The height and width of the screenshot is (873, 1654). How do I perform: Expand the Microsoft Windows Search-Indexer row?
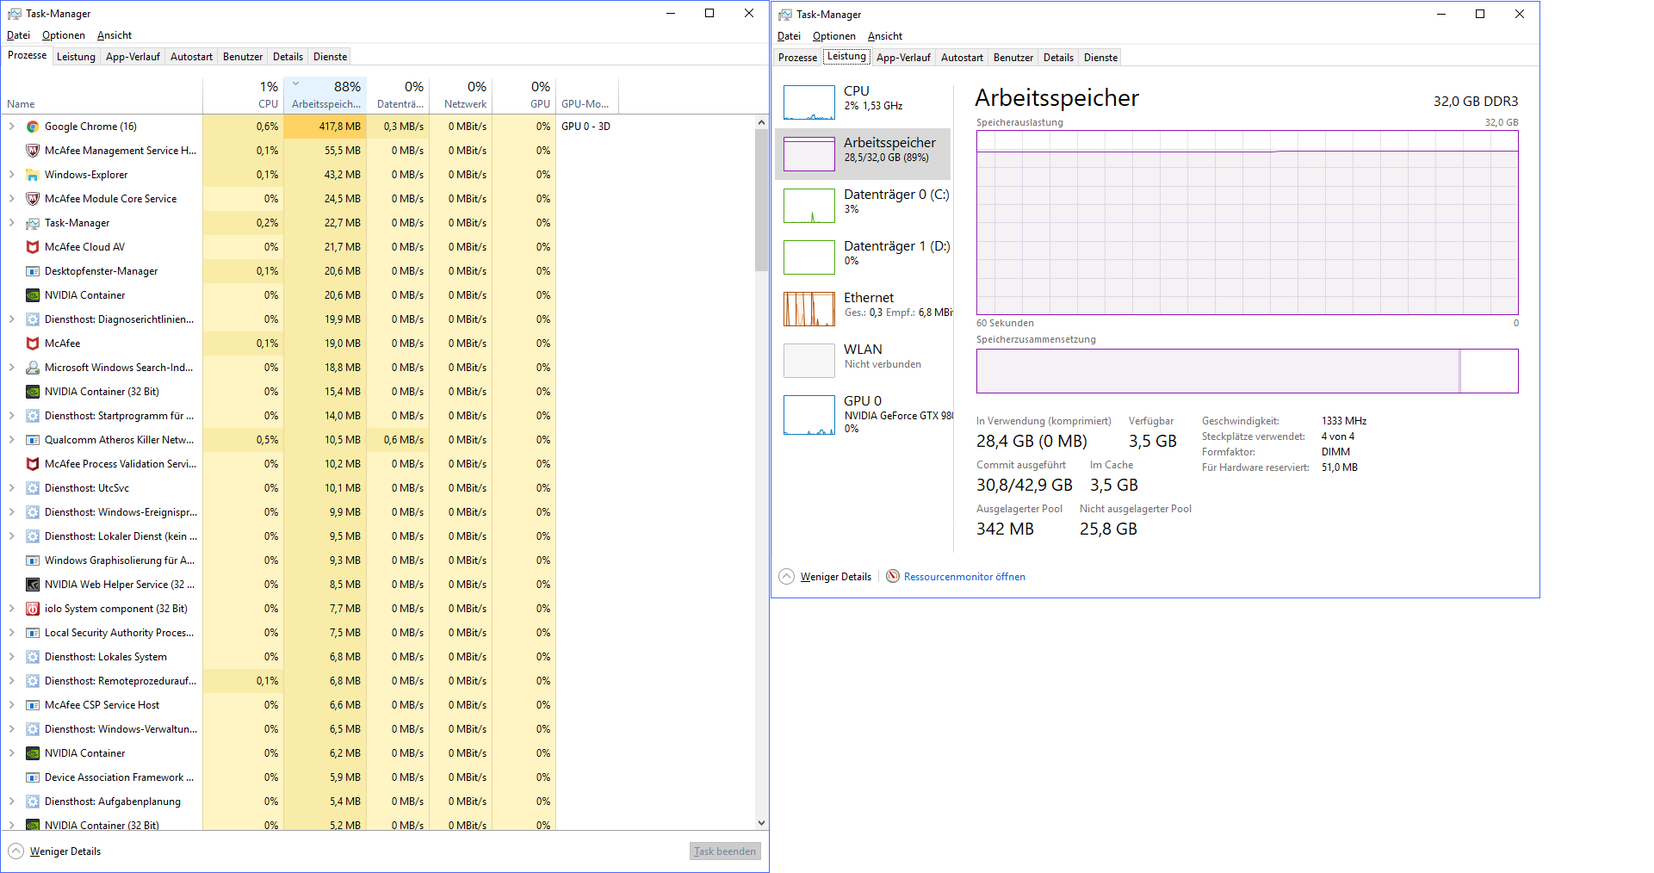pyautogui.click(x=12, y=368)
